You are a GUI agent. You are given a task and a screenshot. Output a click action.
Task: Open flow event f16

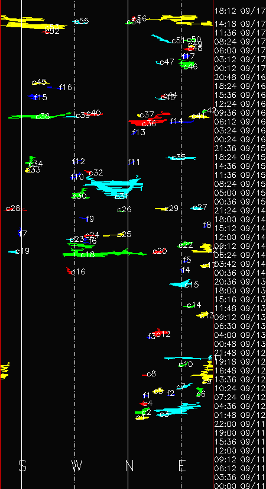[x=66, y=87]
